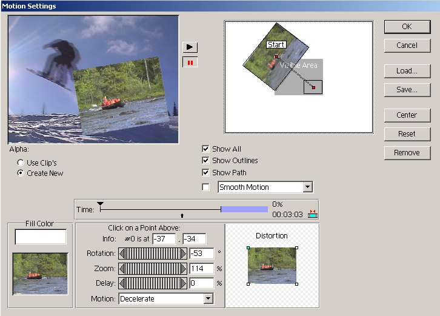This screenshot has width=440, height=316.
Task: Select the Start keyframe point on path
Action: coord(276,57)
